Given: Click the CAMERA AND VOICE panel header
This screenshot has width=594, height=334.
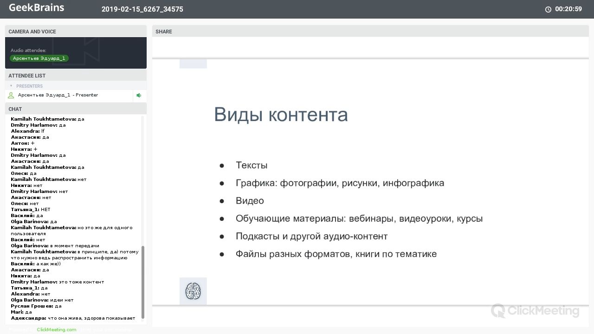Looking at the screenshot, I should click(x=76, y=32).
